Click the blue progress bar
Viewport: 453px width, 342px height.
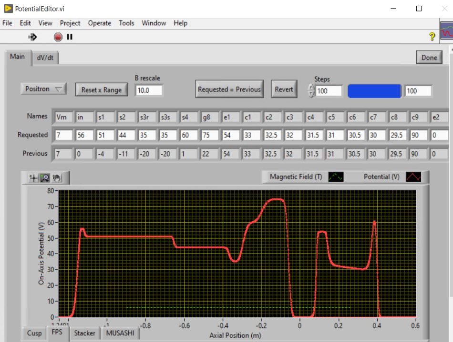[x=374, y=91]
